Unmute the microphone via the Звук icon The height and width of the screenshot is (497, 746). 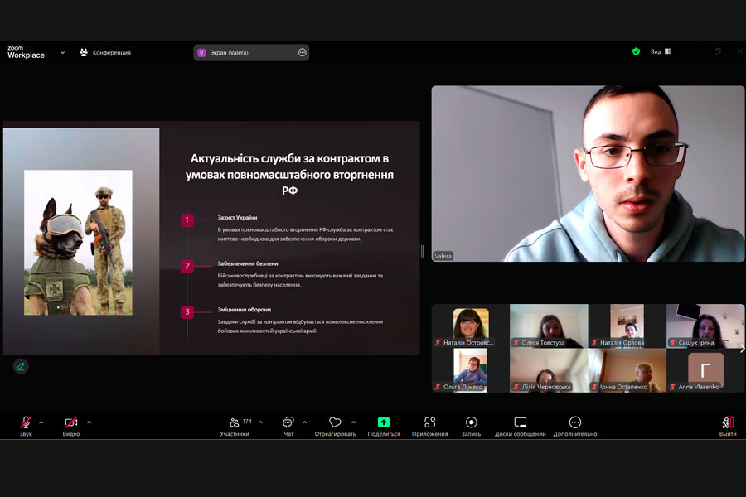26,422
